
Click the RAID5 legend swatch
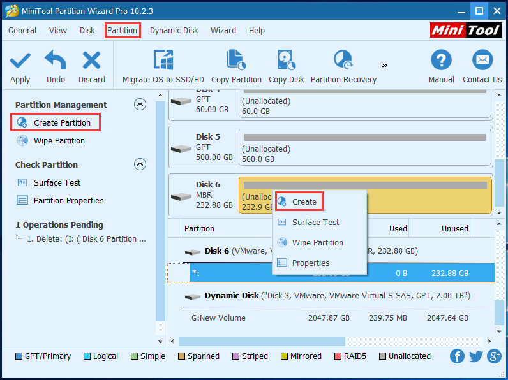pos(338,356)
